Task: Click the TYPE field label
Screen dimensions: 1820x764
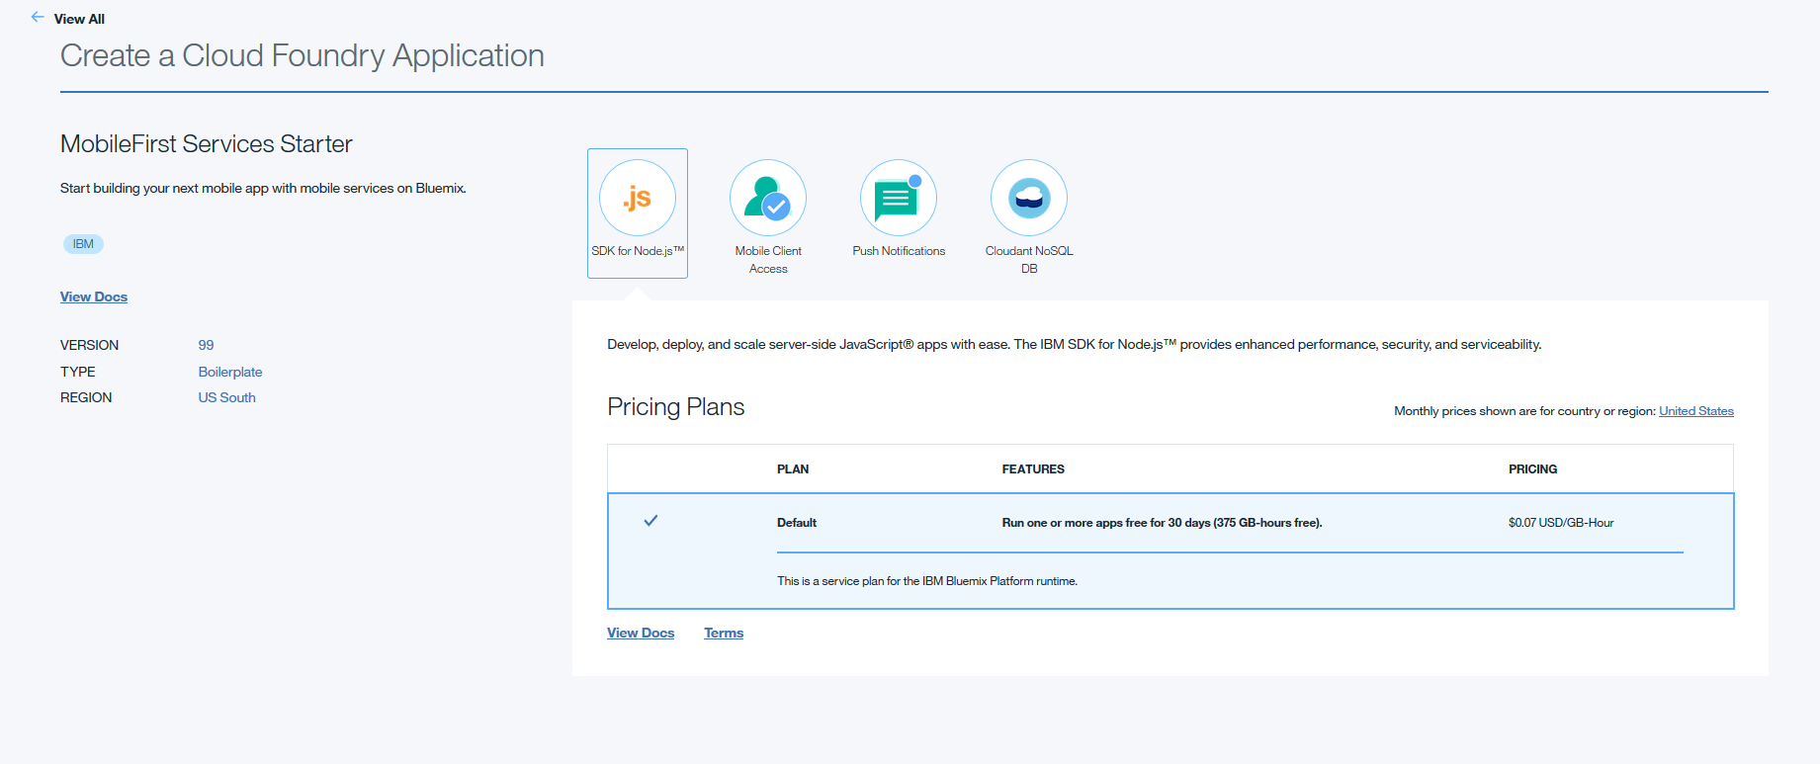Action: click(78, 372)
